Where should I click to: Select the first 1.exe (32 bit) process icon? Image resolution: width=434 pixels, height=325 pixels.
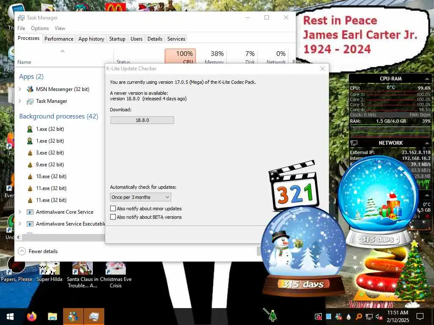tap(30, 129)
